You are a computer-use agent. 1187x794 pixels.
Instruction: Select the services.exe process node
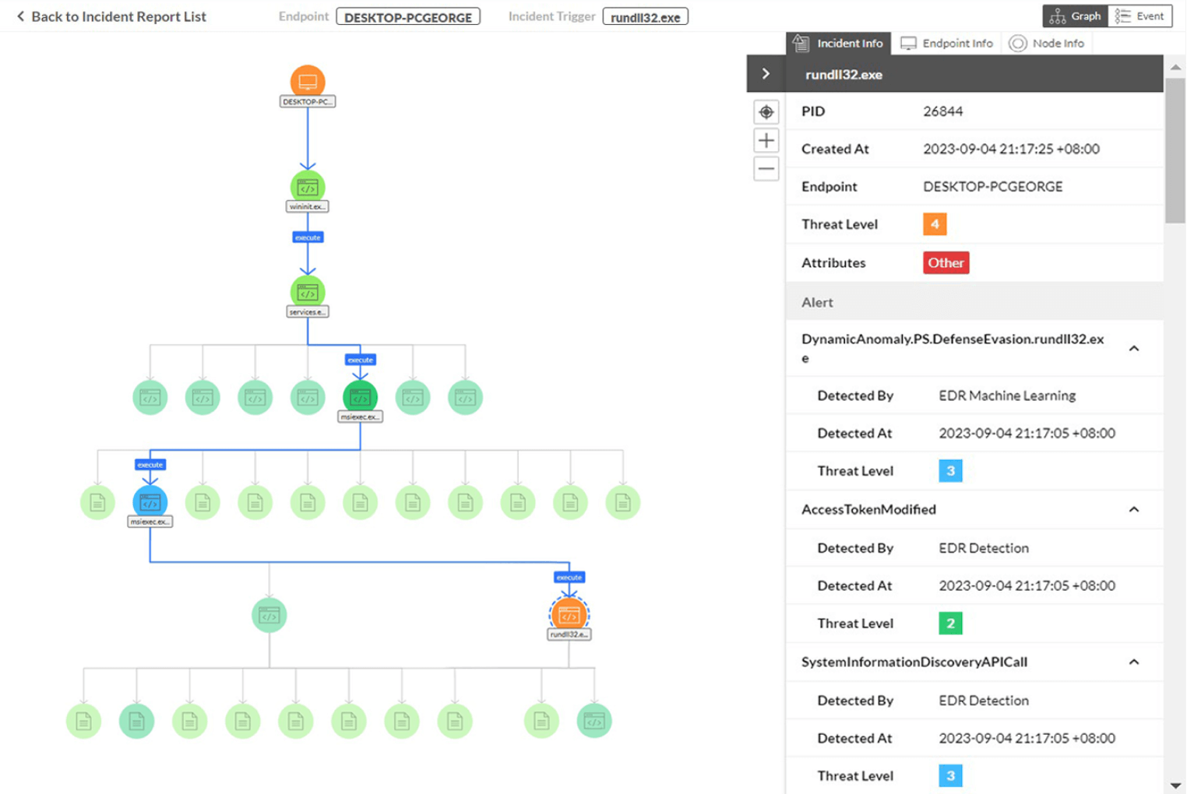pyautogui.click(x=308, y=293)
